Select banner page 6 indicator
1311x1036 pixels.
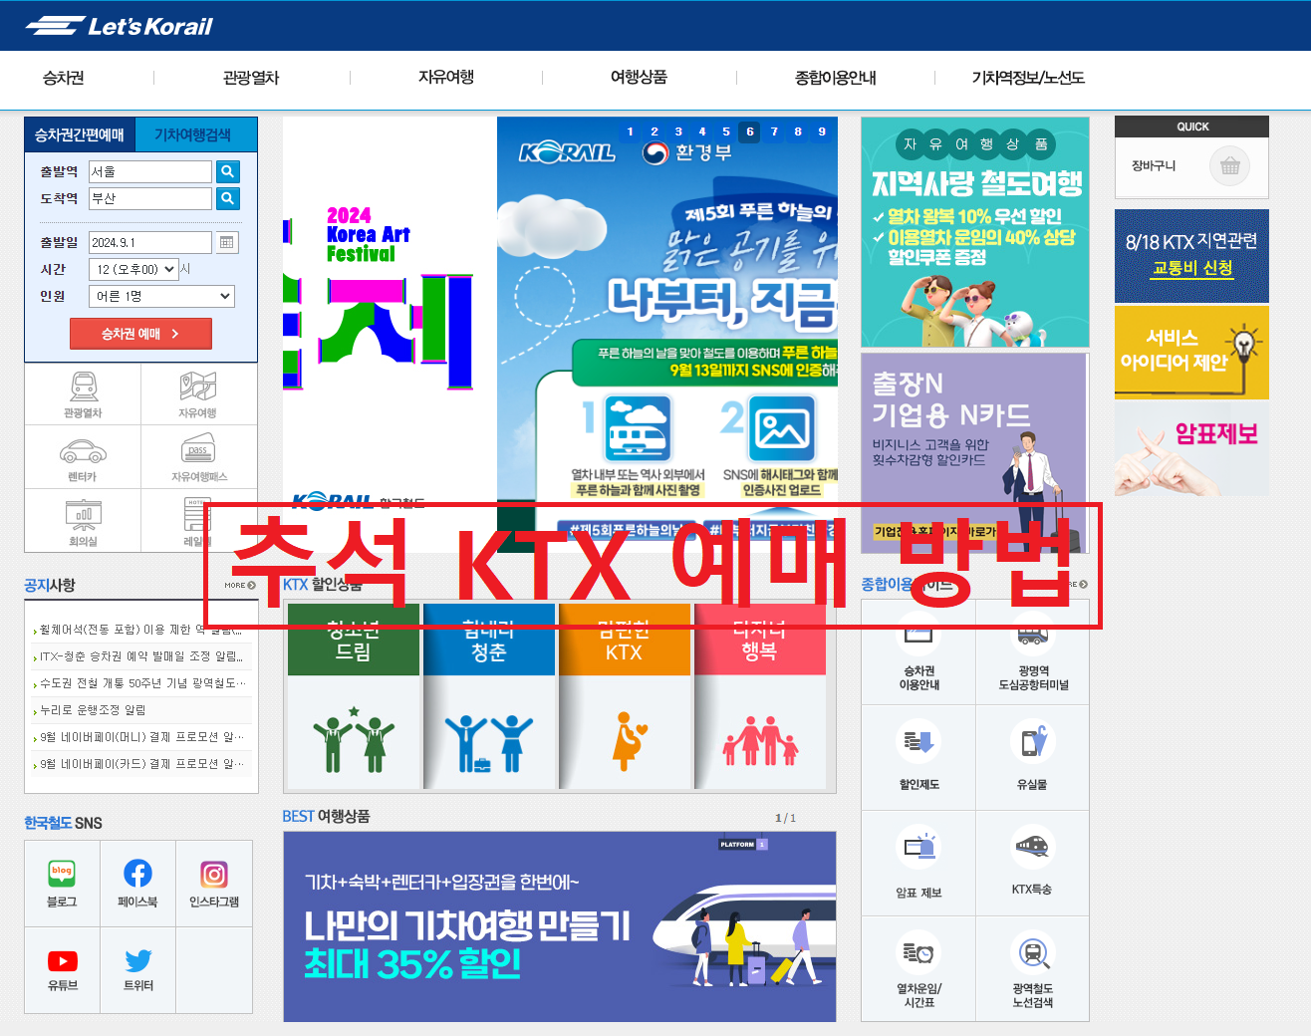click(x=750, y=131)
